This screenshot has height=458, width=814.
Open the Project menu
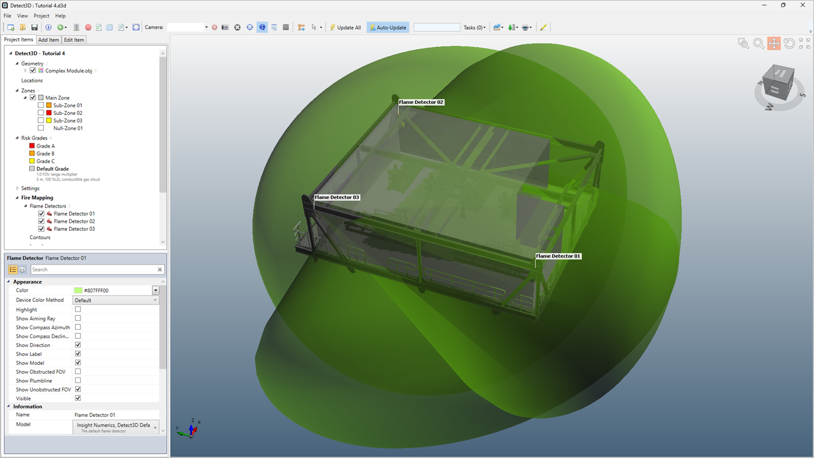pos(41,16)
